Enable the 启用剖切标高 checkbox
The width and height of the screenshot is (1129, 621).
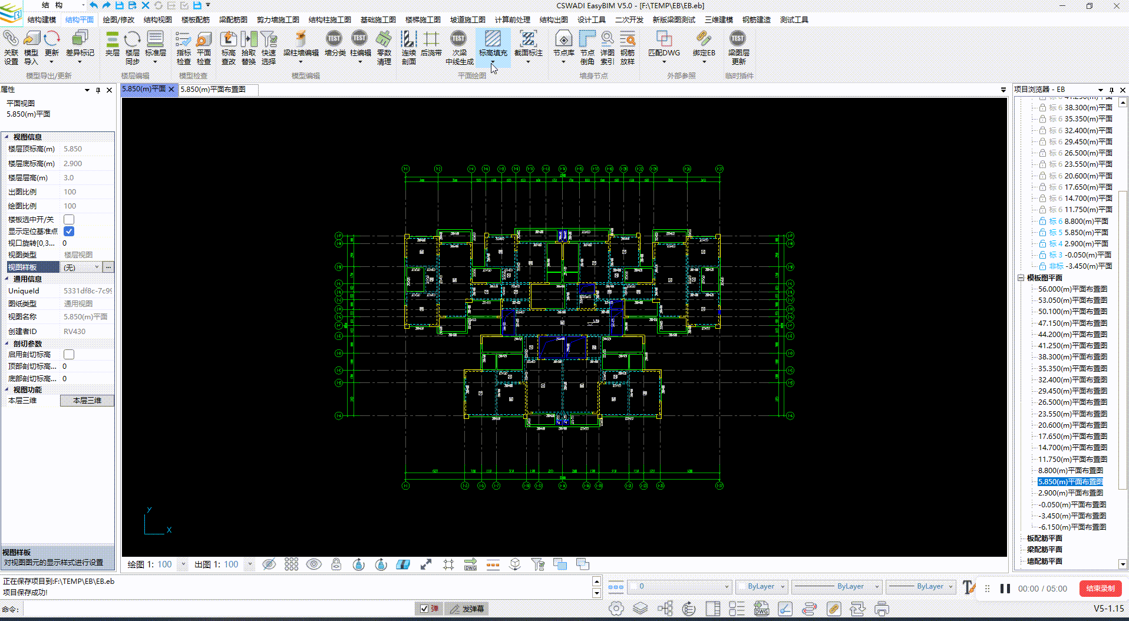(69, 355)
